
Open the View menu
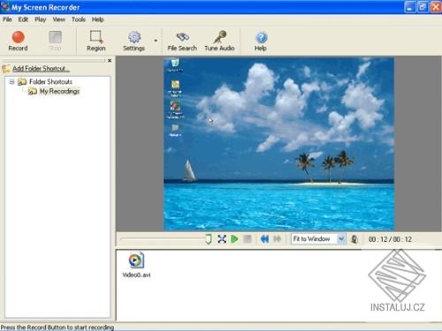point(58,19)
